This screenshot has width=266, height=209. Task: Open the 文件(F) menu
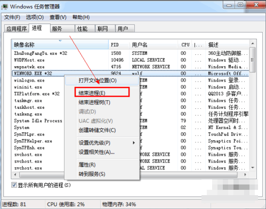12,18
